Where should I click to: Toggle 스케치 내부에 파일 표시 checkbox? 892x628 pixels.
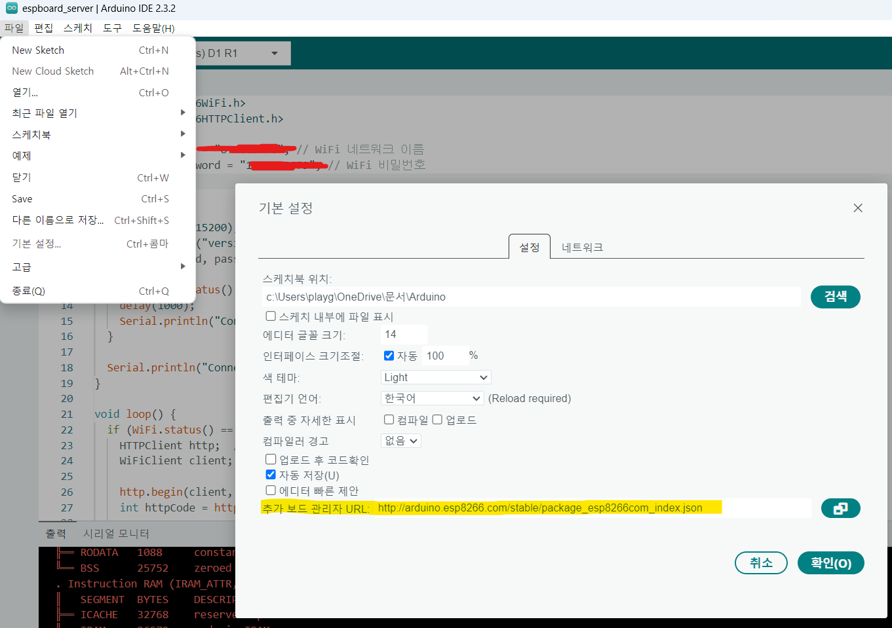[271, 316]
